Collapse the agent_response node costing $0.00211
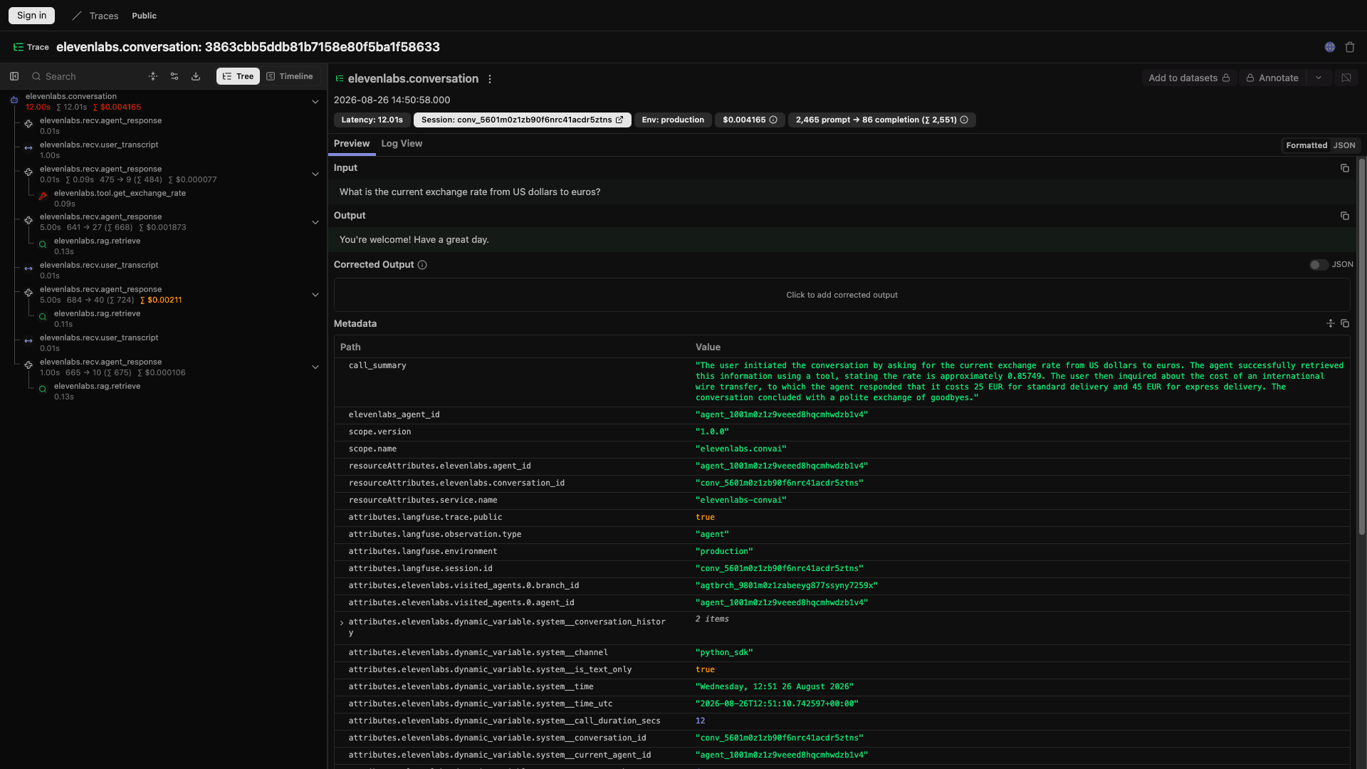Screen dimensions: 1367x769 click(x=315, y=295)
